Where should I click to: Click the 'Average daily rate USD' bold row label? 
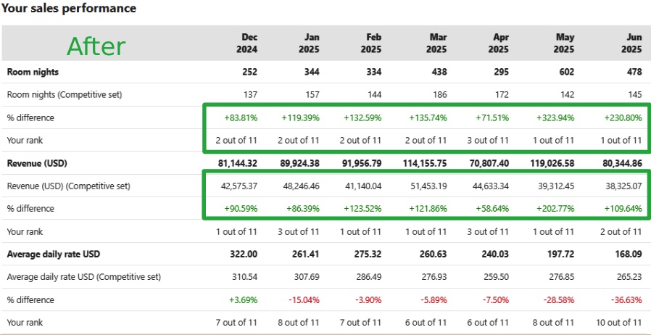pyautogui.click(x=54, y=255)
